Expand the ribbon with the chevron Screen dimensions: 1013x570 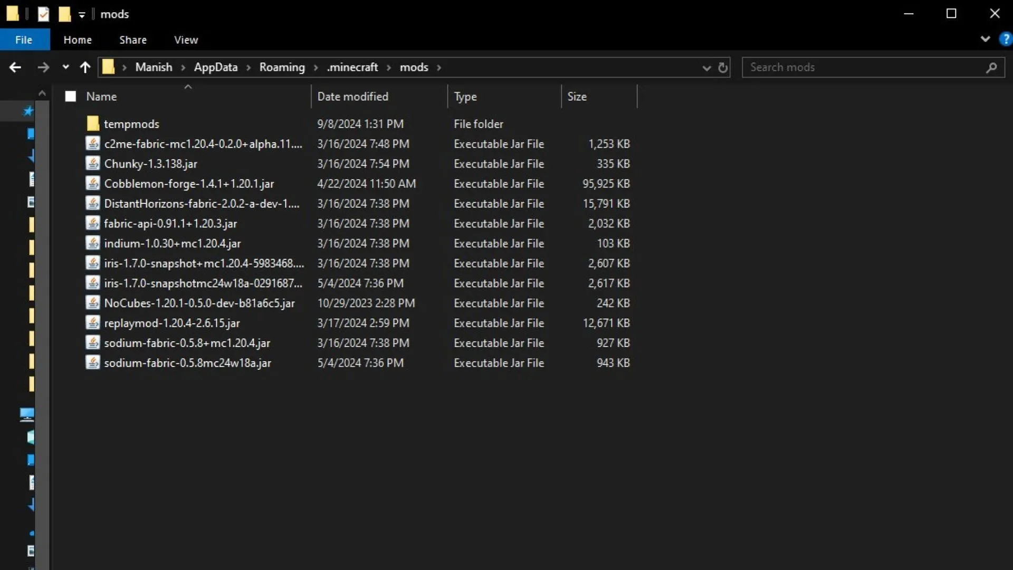(x=985, y=39)
